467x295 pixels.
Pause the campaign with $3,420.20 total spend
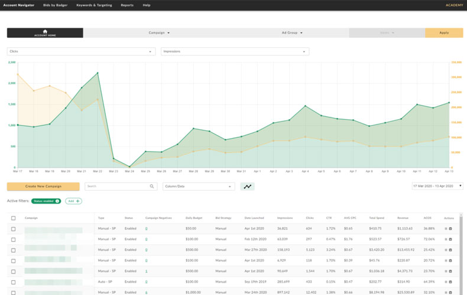(446, 250)
